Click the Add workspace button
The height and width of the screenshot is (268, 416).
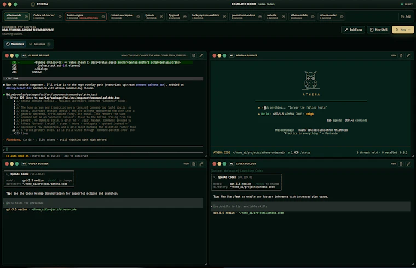[406, 16]
